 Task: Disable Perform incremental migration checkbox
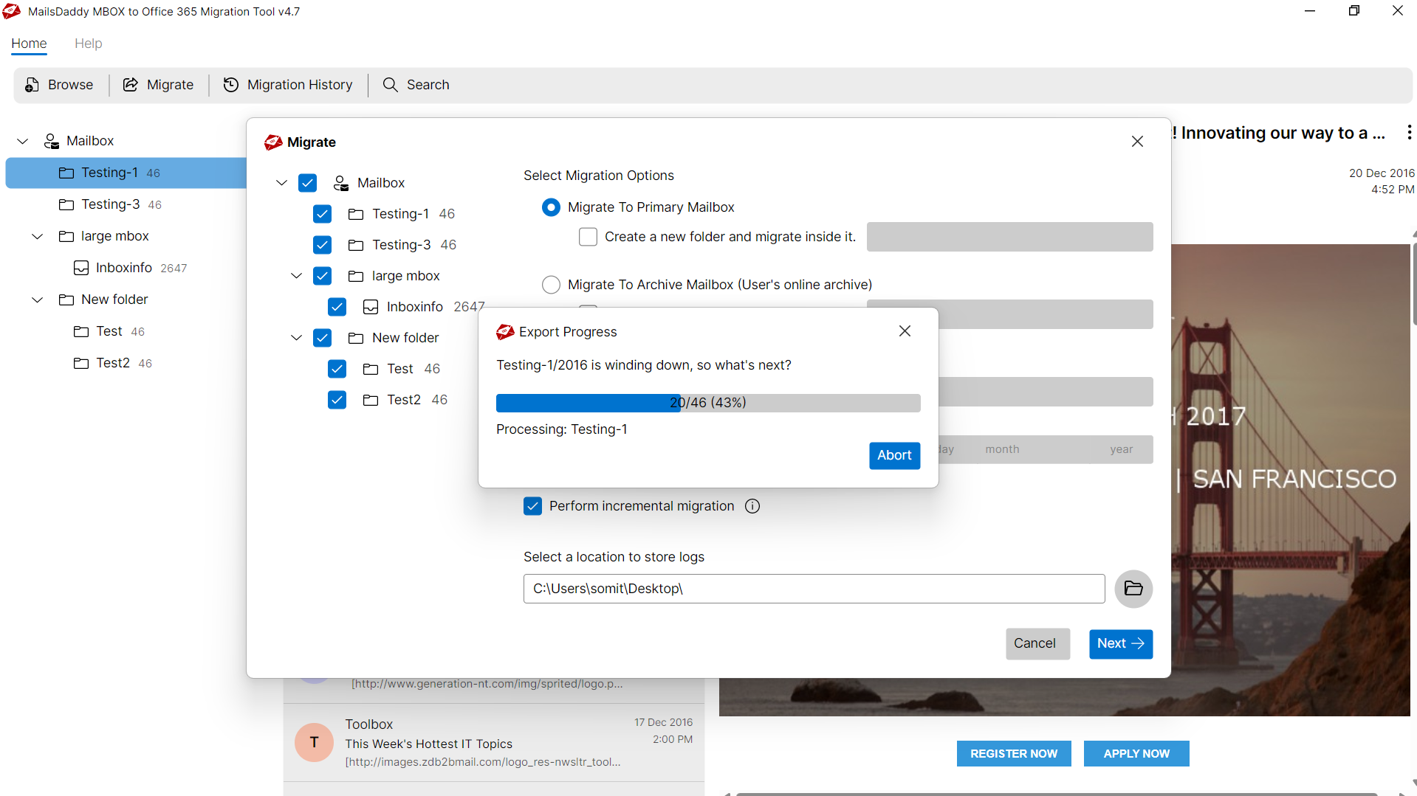coord(533,506)
